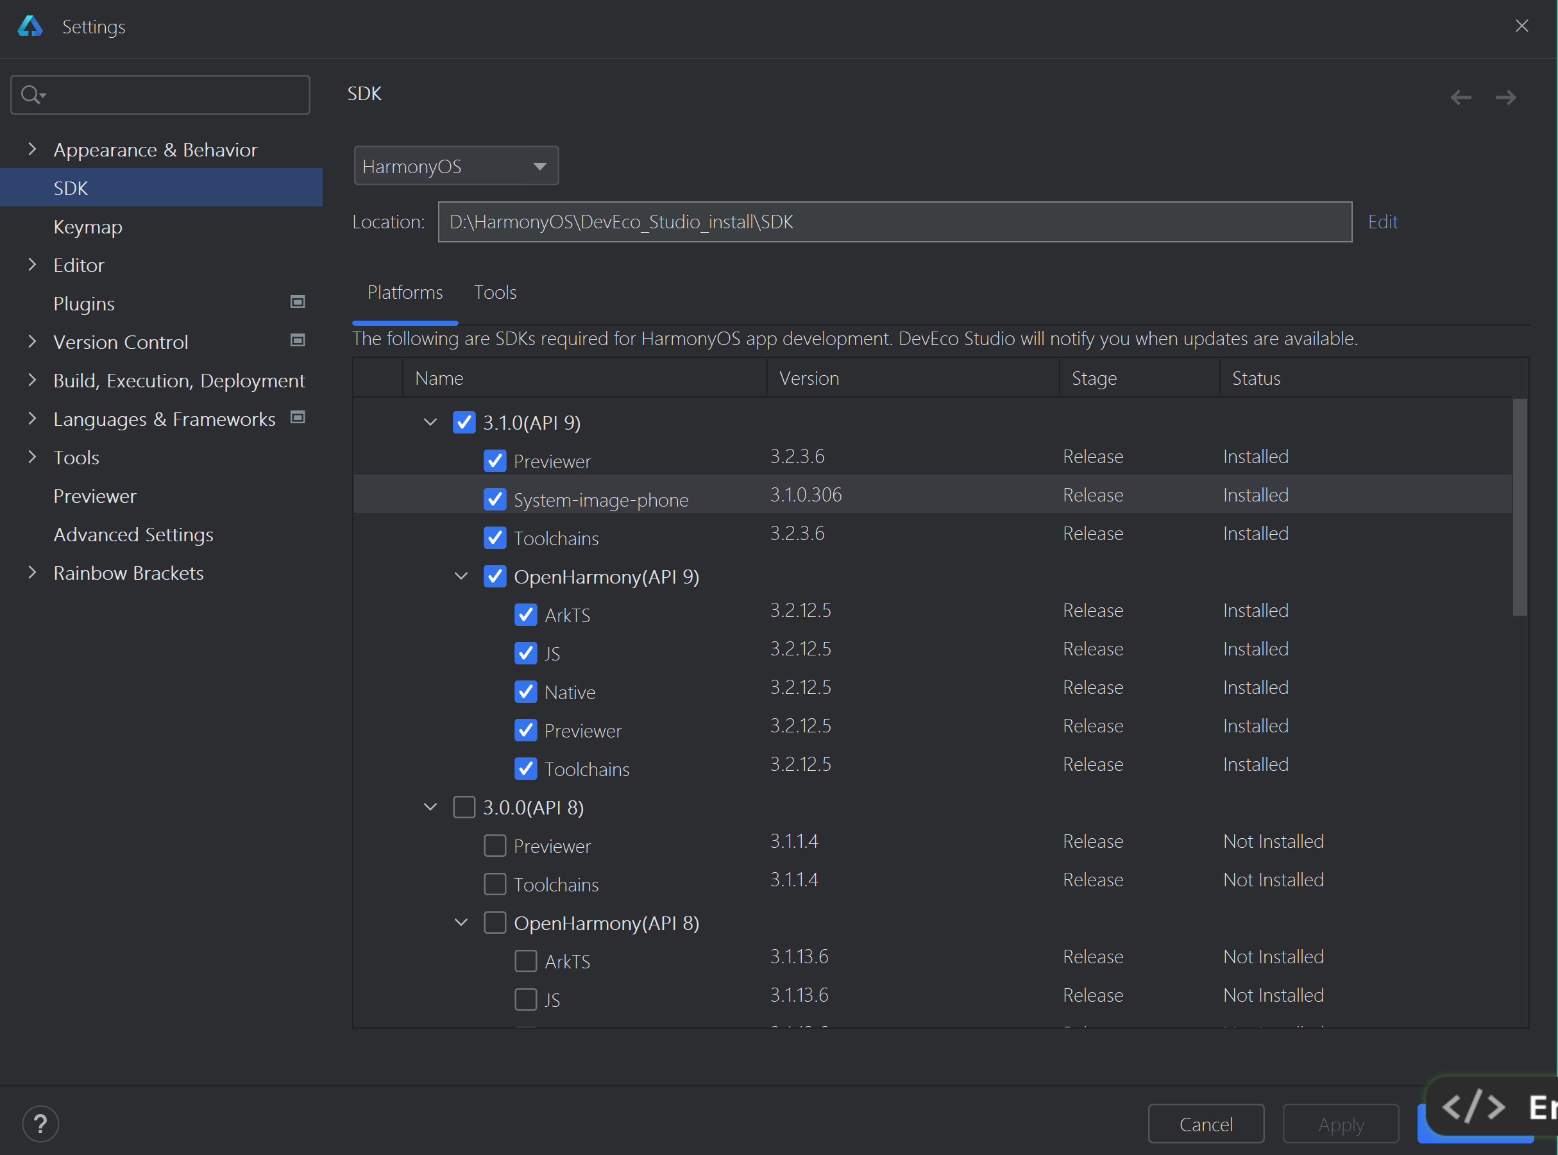Expand the Version Control section

pos(31,341)
